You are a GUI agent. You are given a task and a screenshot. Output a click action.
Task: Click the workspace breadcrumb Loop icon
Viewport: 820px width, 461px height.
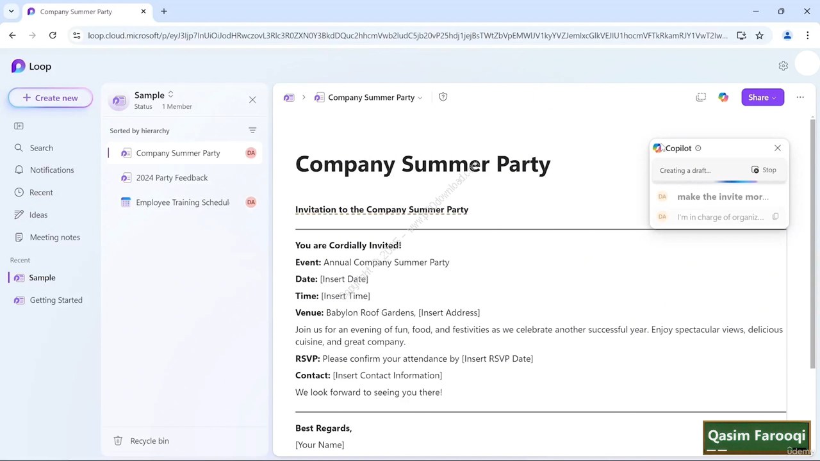[x=289, y=97]
